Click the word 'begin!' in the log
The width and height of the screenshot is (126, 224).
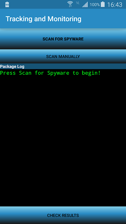coord(91,73)
